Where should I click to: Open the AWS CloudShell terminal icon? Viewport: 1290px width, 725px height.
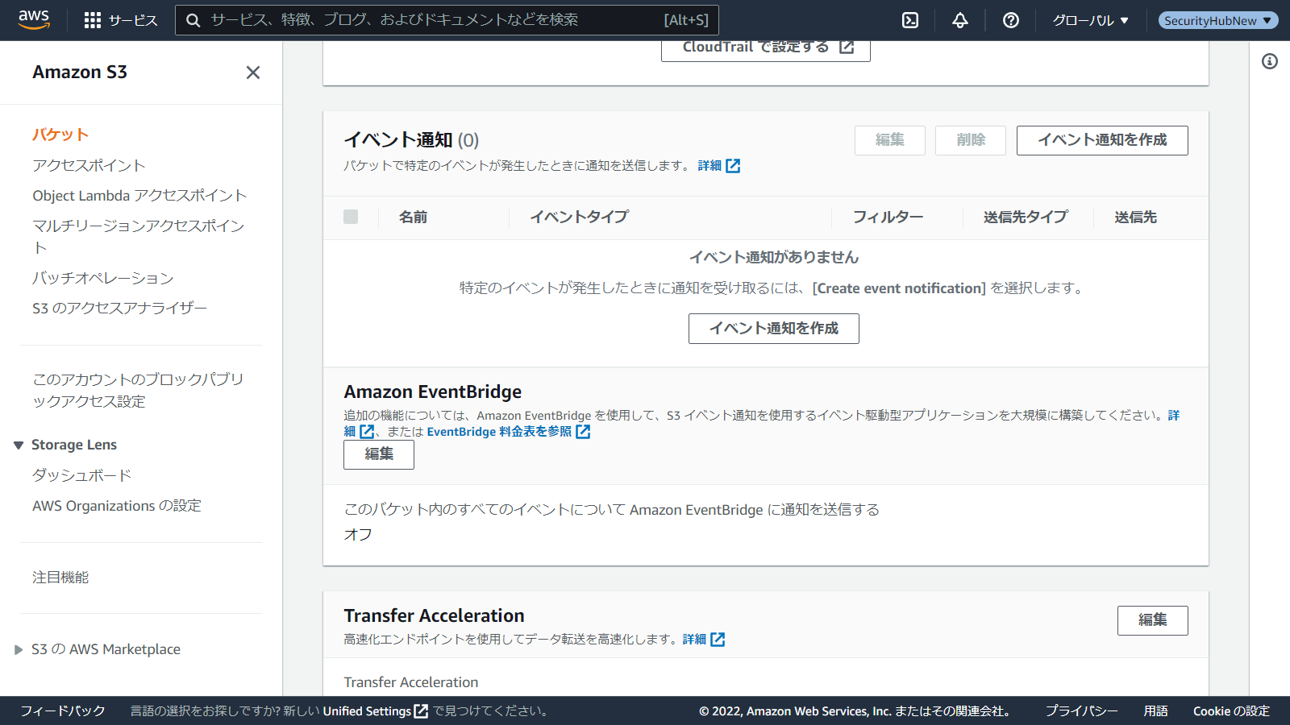pyautogui.click(x=910, y=20)
